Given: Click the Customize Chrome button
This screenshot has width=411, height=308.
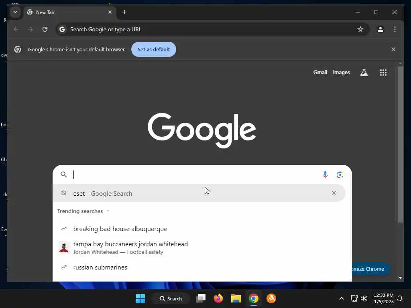Looking at the screenshot, I should click(x=370, y=269).
